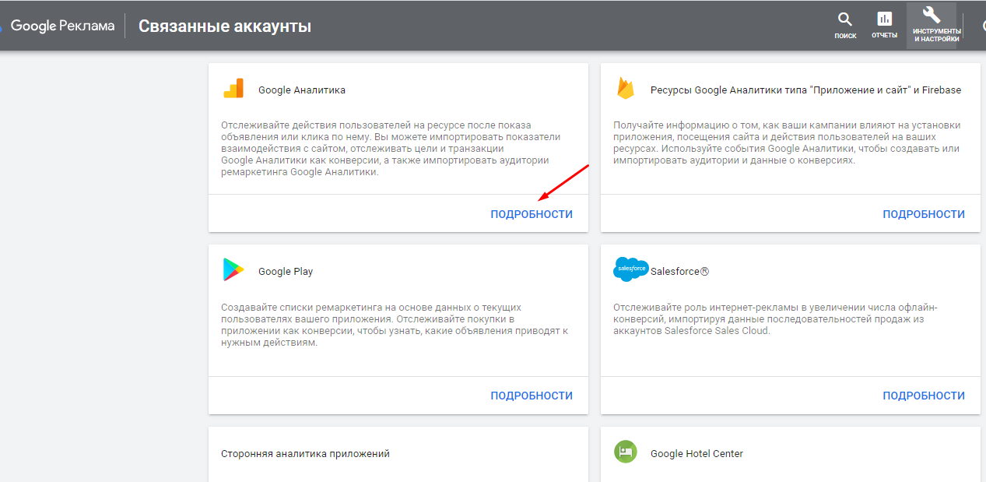Open Tools and Settings wrench icon
The width and height of the screenshot is (986, 482).
click(x=931, y=16)
